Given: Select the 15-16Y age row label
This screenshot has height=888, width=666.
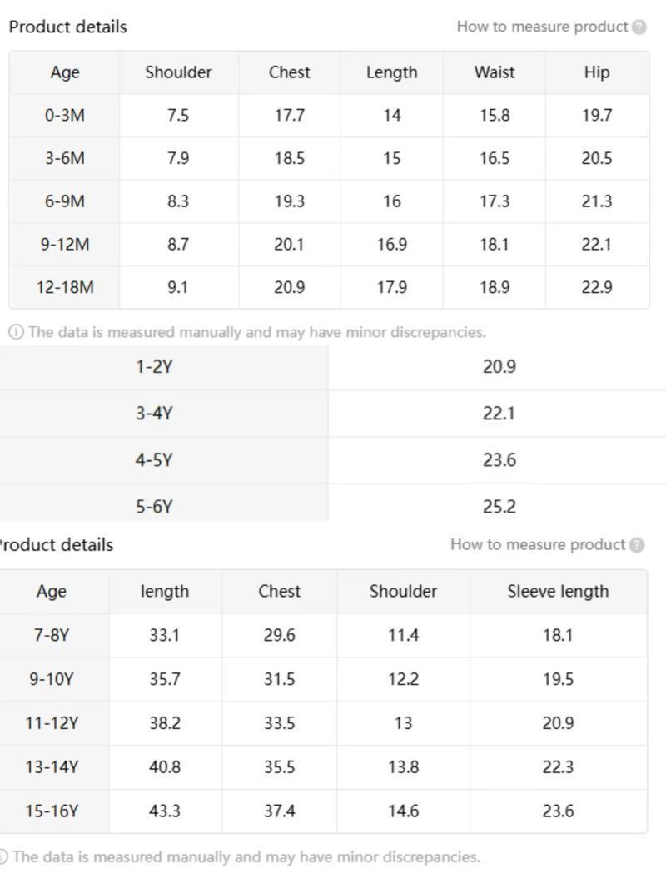Looking at the screenshot, I should (52, 811).
